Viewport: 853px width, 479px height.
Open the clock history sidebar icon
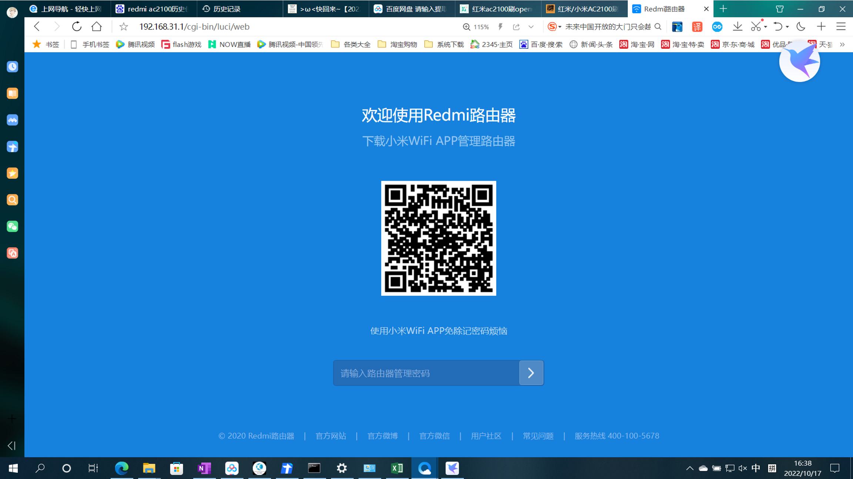tap(12, 67)
